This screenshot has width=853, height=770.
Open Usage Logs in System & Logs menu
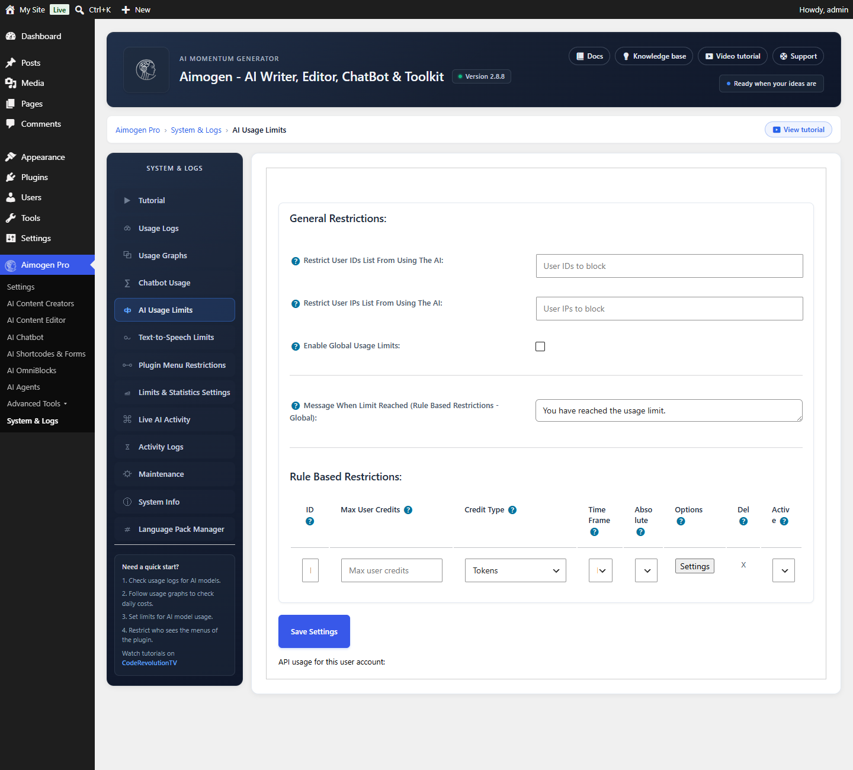click(x=175, y=228)
